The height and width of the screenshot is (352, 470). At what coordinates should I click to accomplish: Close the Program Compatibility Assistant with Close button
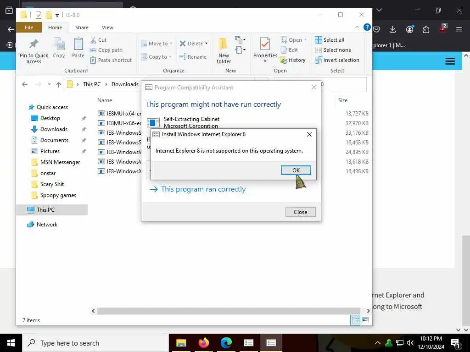tap(300, 212)
